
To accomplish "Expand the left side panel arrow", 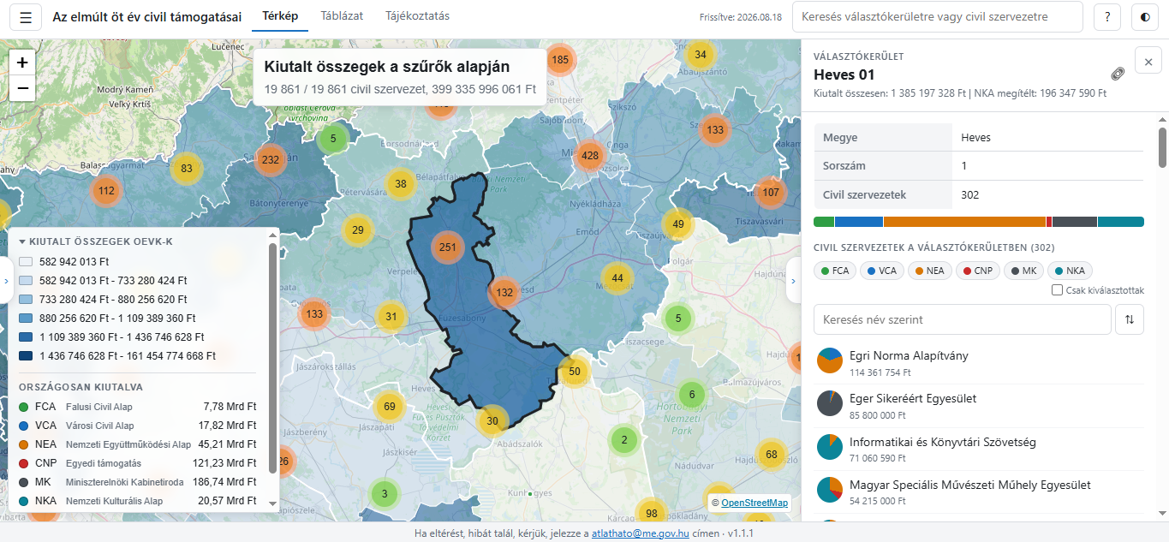I will coord(6,279).
